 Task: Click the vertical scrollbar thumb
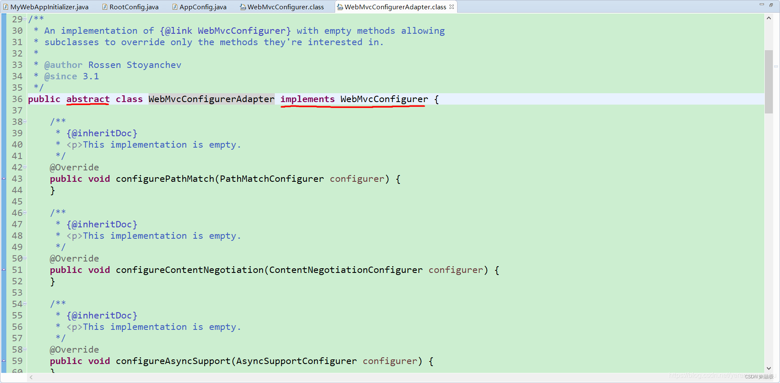coord(769,82)
